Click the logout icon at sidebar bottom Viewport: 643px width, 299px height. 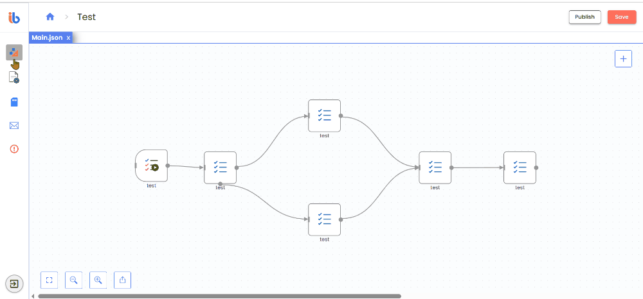(14, 284)
